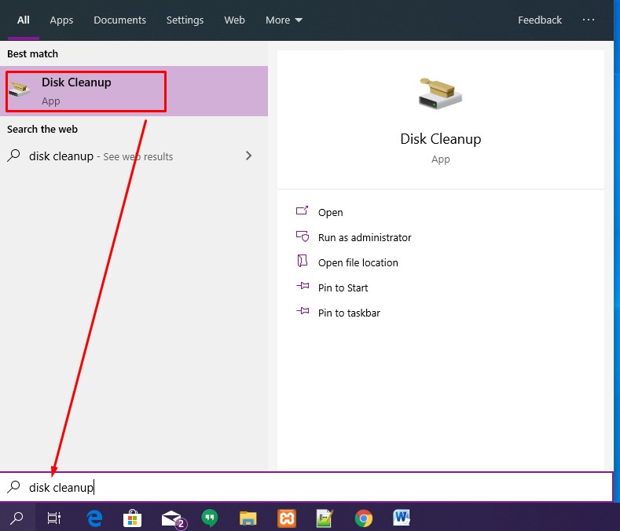Viewport: 620px width, 531px height.
Task: Click the file icon next to Open file location
Action: tap(302, 261)
